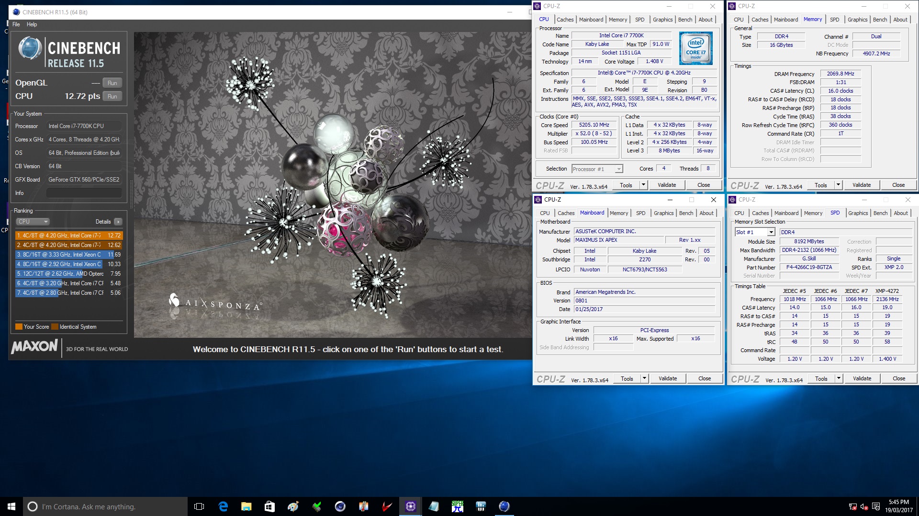Open the Processor #1 selection dropdown
This screenshot has height=516, width=919.
(597, 169)
